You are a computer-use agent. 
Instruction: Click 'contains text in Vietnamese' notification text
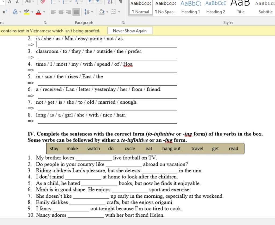click(50, 31)
